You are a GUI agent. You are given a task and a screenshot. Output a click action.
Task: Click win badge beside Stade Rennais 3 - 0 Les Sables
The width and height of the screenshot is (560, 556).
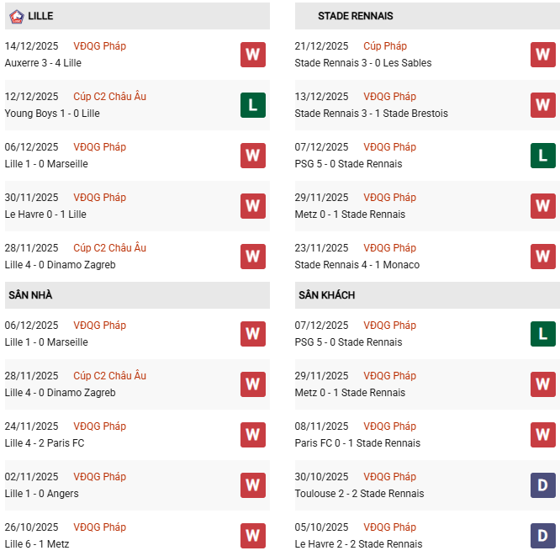[x=543, y=55]
